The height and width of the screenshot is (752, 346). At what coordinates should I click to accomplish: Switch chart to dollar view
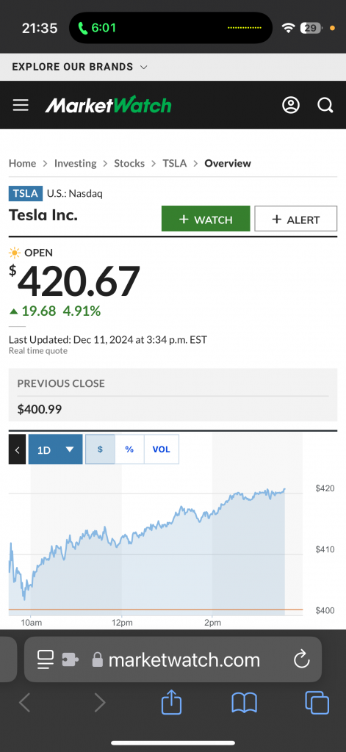point(101,449)
